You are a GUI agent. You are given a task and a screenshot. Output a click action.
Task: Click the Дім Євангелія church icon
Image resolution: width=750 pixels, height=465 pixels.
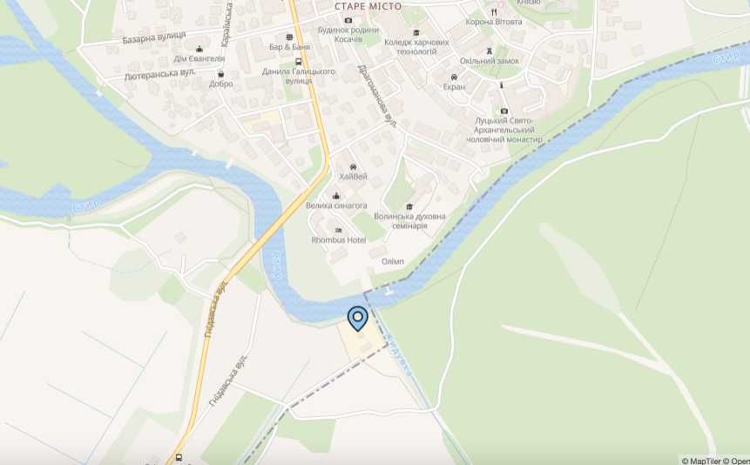pyautogui.click(x=199, y=49)
